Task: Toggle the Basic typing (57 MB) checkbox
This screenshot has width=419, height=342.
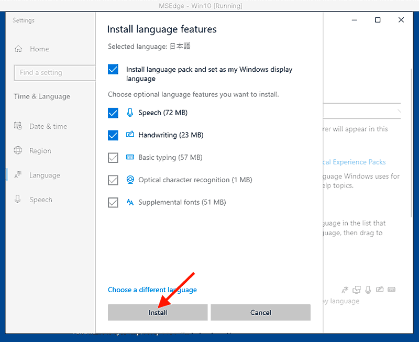Action: tap(113, 158)
